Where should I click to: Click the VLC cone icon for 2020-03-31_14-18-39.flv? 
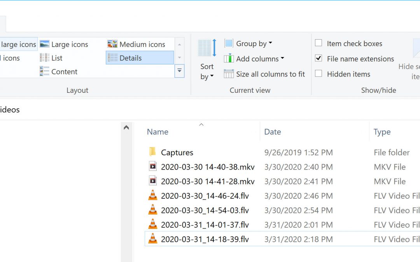pos(153,239)
